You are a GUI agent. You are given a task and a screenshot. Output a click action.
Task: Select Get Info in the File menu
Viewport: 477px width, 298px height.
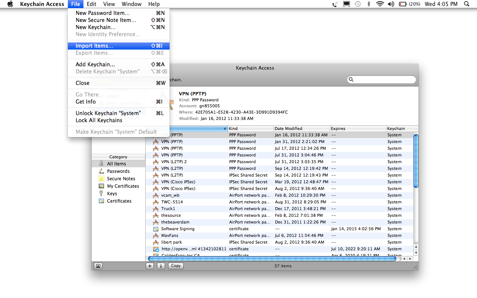coord(119,102)
